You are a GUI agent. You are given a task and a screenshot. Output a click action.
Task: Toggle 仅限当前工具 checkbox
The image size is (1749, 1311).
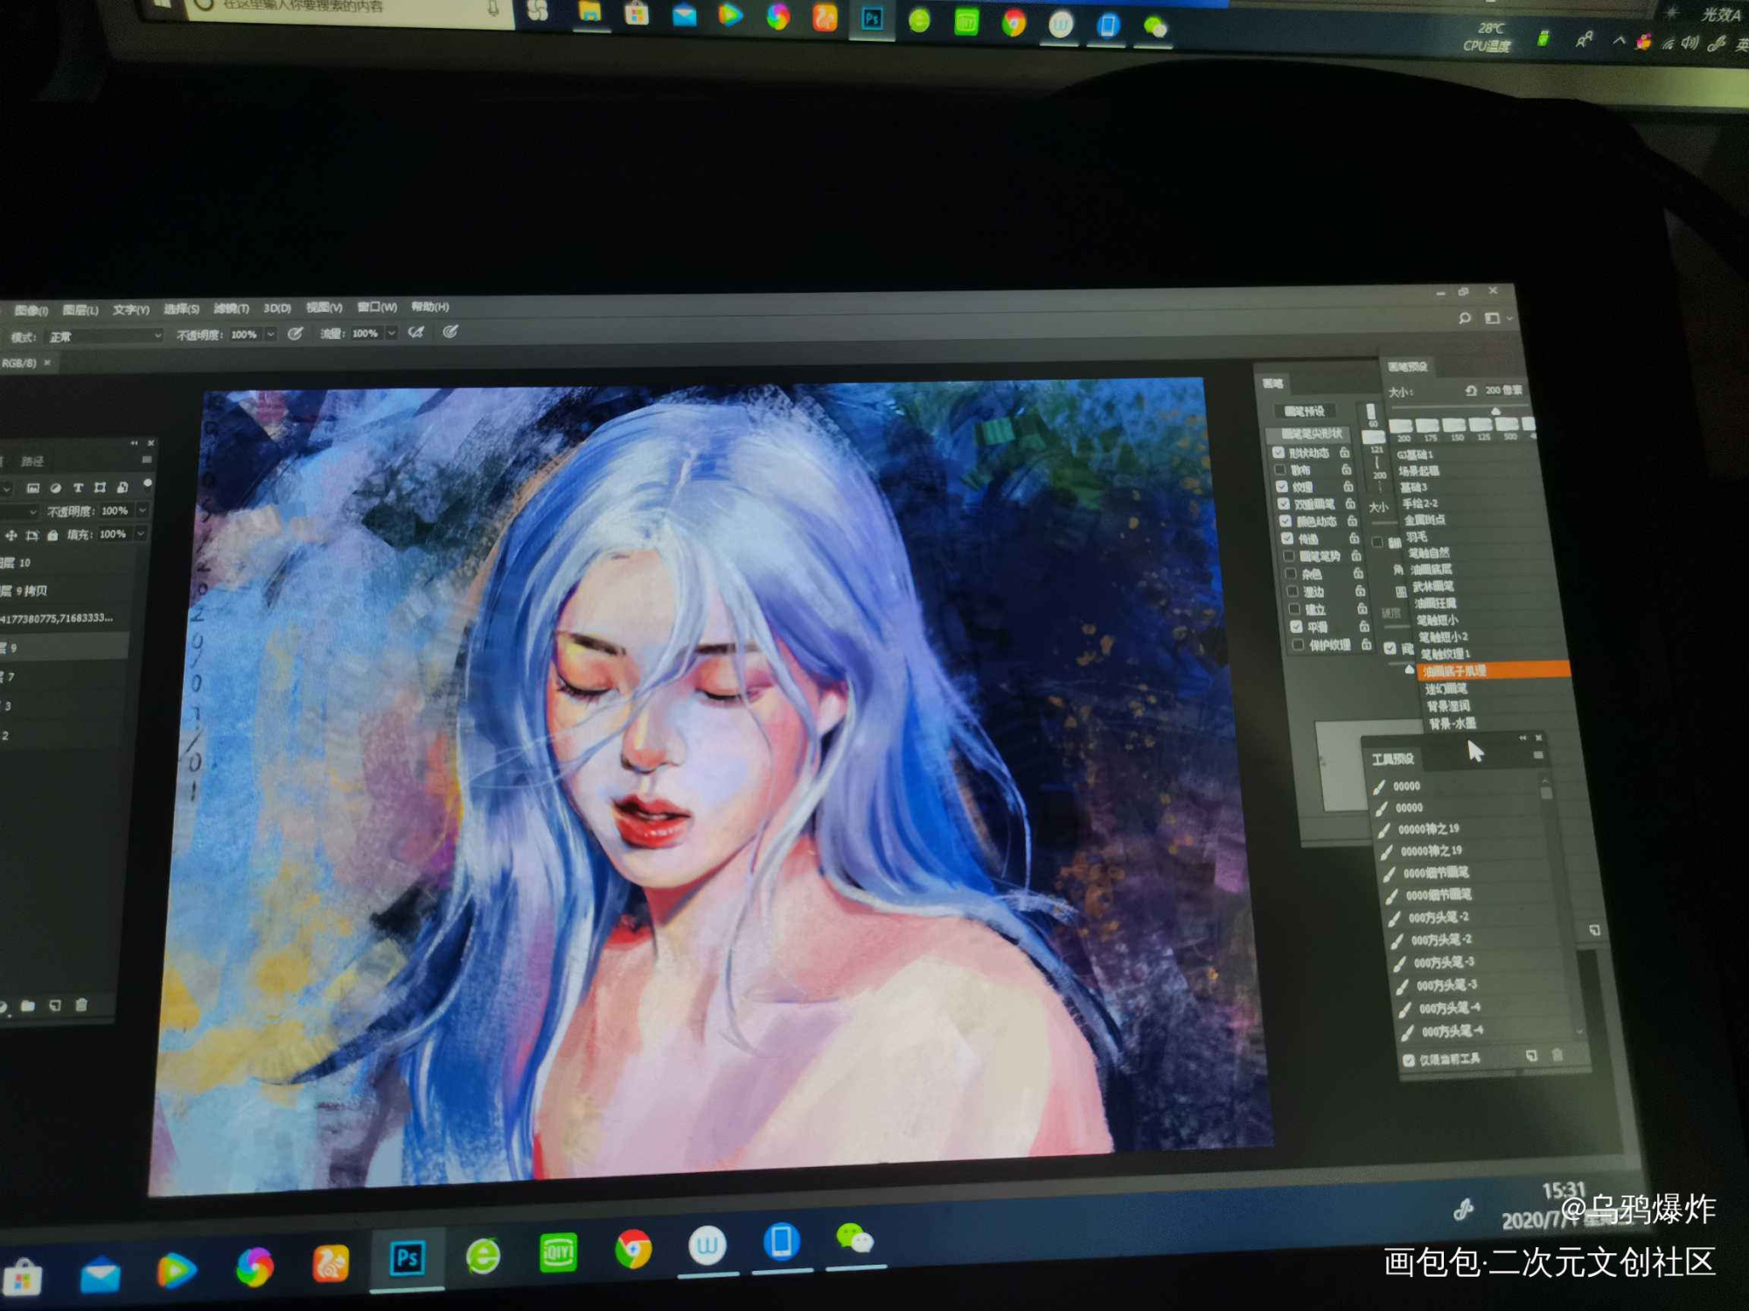click(x=1409, y=1060)
